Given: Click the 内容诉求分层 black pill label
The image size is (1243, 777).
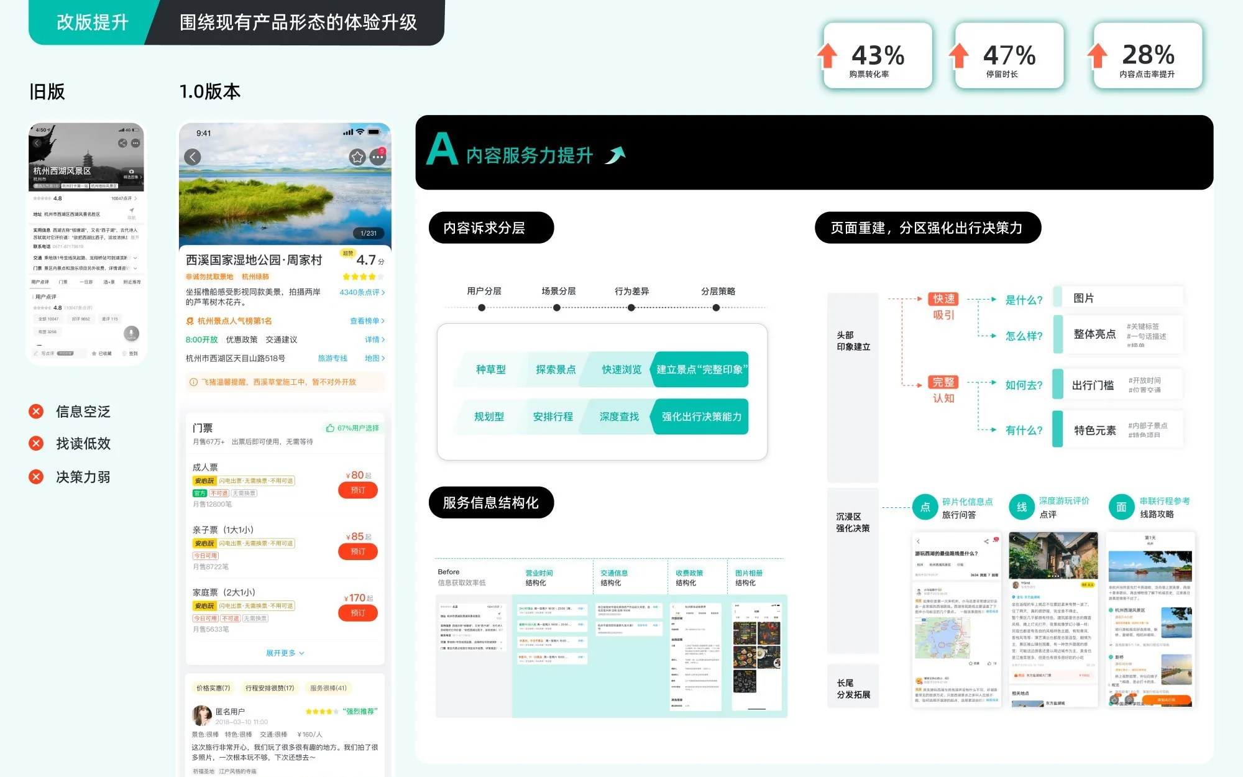Looking at the screenshot, I should (491, 228).
